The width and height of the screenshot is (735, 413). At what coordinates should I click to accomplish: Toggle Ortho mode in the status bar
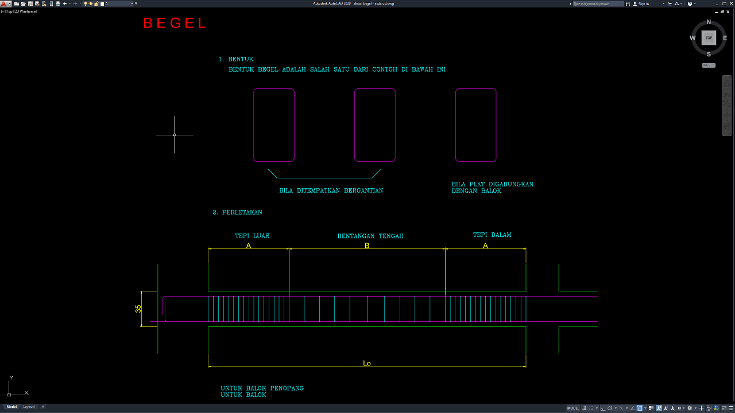tap(602, 408)
